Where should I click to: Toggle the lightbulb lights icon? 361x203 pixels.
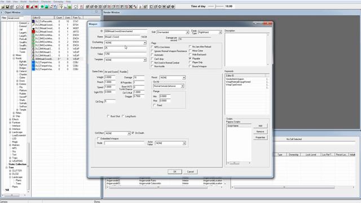click(x=61, y=7)
